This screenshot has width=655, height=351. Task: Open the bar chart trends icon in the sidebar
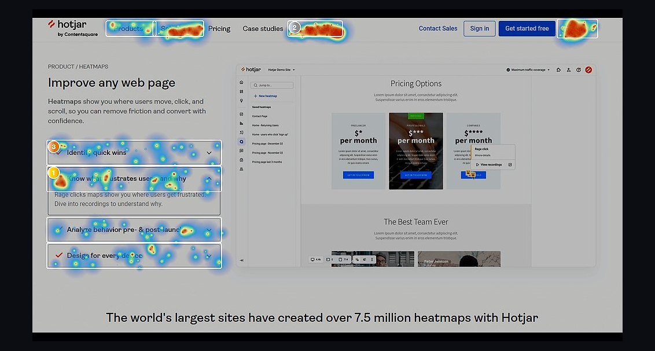click(241, 123)
